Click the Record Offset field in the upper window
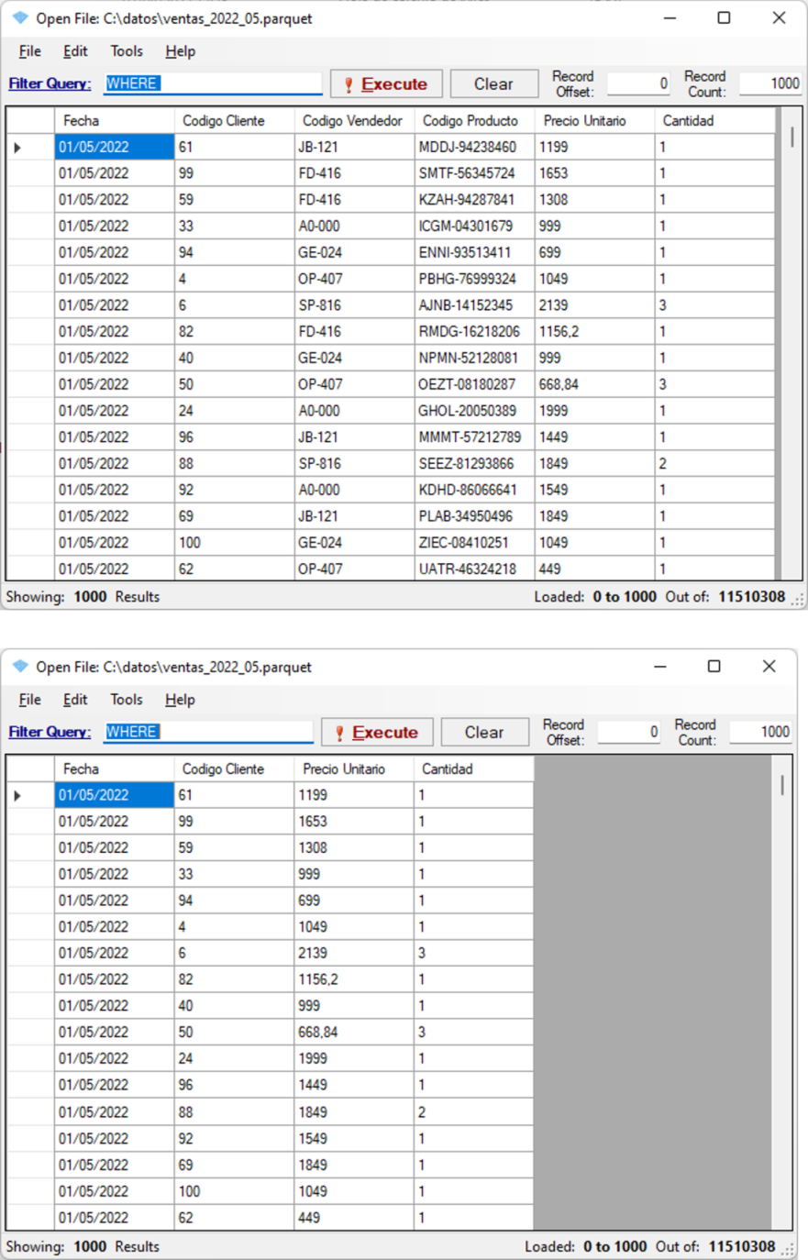 (639, 83)
